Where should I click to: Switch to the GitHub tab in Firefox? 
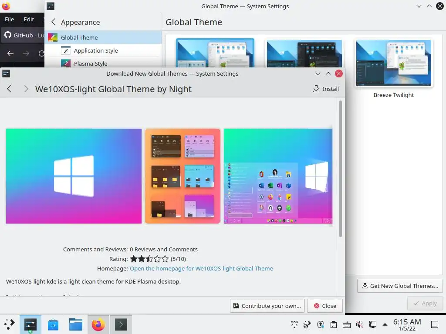pyautogui.click(x=23, y=35)
